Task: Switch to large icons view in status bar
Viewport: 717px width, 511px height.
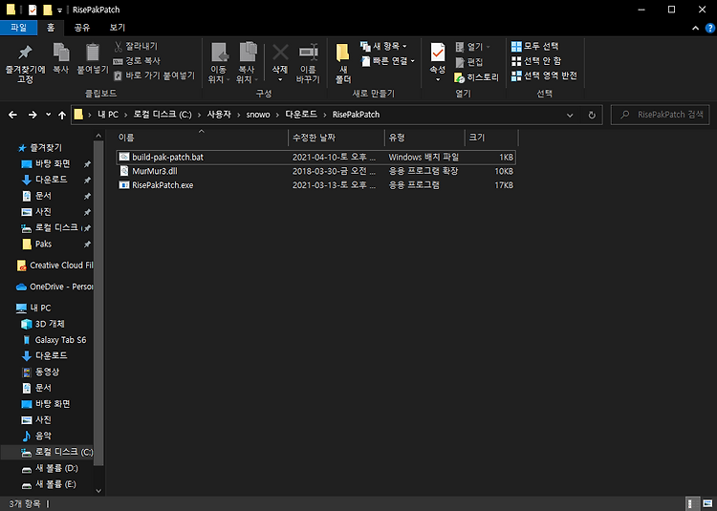Action: pos(707,503)
